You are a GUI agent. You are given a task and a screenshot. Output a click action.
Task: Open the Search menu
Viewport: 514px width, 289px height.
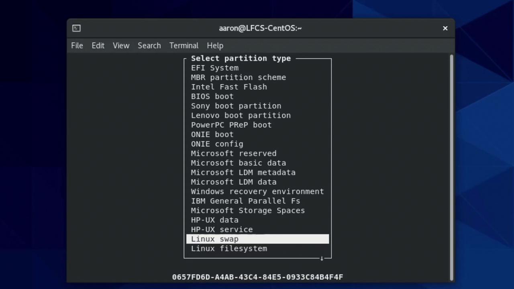(x=149, y=45)
